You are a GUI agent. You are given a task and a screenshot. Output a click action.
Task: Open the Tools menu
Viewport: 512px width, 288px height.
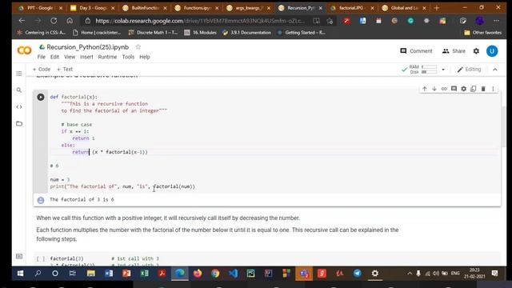[x=128, y=57]
